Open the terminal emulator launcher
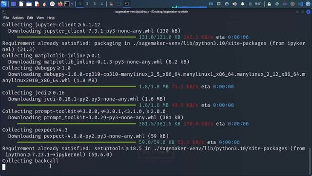Screen dimensions: 312x176 tap(67, 4)
